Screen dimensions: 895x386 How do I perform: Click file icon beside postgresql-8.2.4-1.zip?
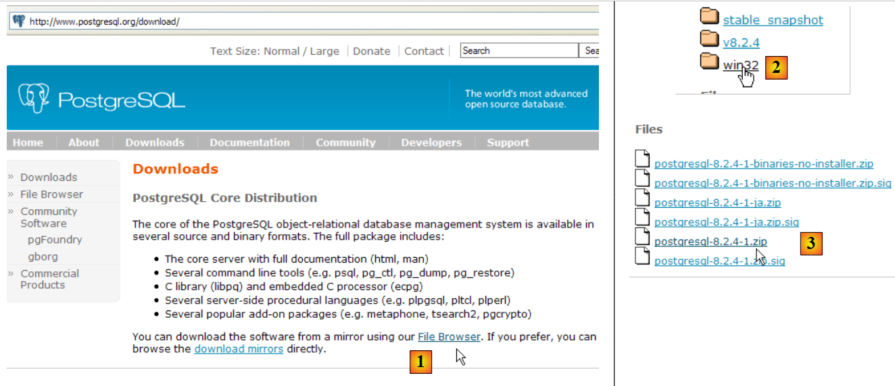642,238
